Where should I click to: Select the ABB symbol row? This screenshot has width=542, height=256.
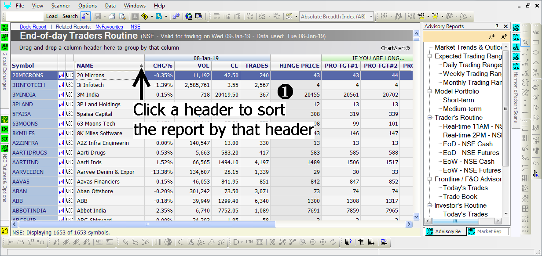34,201
